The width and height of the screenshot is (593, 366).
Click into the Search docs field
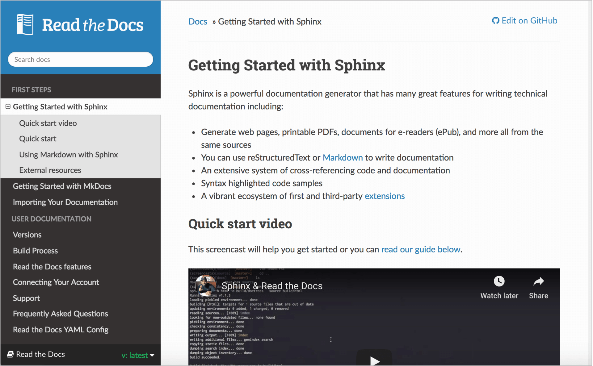(80, 59)
